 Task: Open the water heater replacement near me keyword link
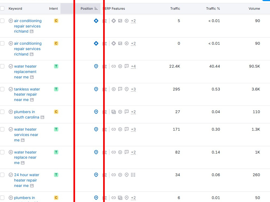click(25, 72)
